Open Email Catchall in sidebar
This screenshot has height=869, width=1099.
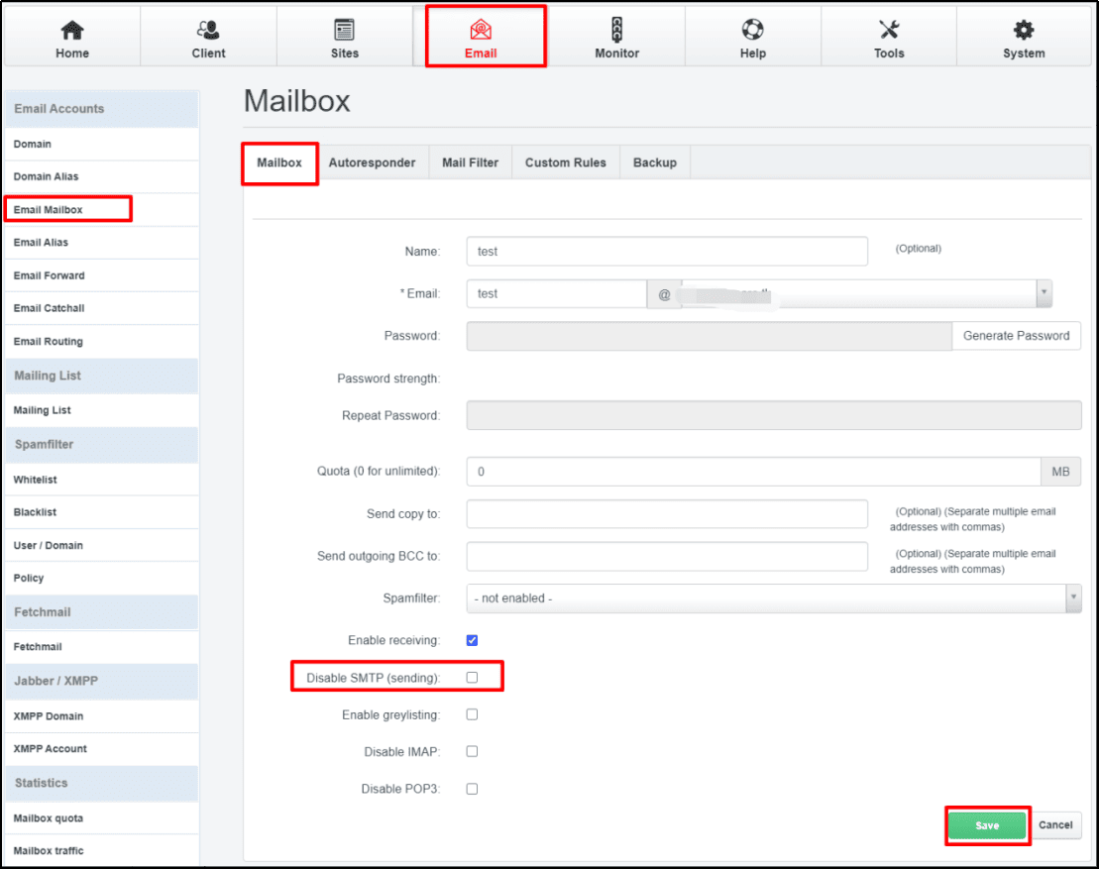coord(102,308)
